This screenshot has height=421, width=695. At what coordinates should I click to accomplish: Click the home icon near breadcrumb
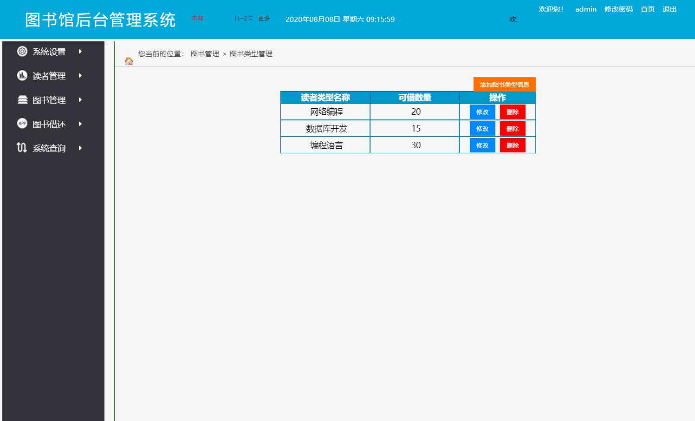(129, 61)
